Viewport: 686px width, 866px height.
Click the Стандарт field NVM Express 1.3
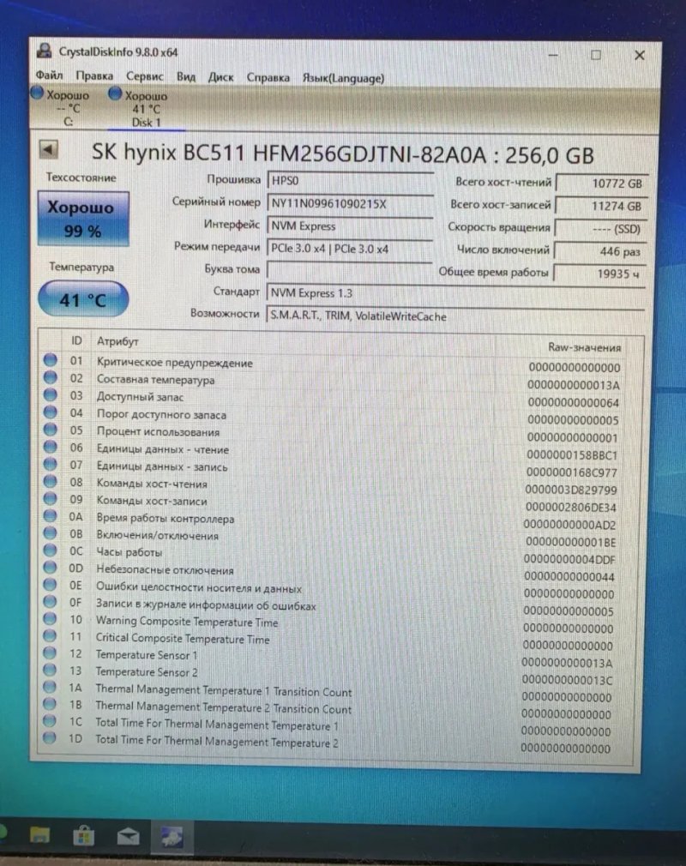(455, 292)
